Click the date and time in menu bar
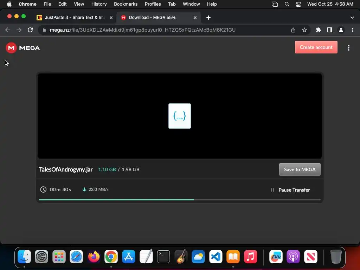The height and width of the screenshot is (270, 360). [330, 4]
